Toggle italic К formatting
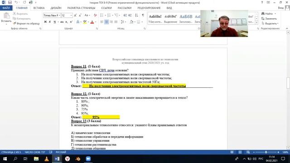Viewport: 290px width, 163px height. pyautogui.click(x=50, y=22)
